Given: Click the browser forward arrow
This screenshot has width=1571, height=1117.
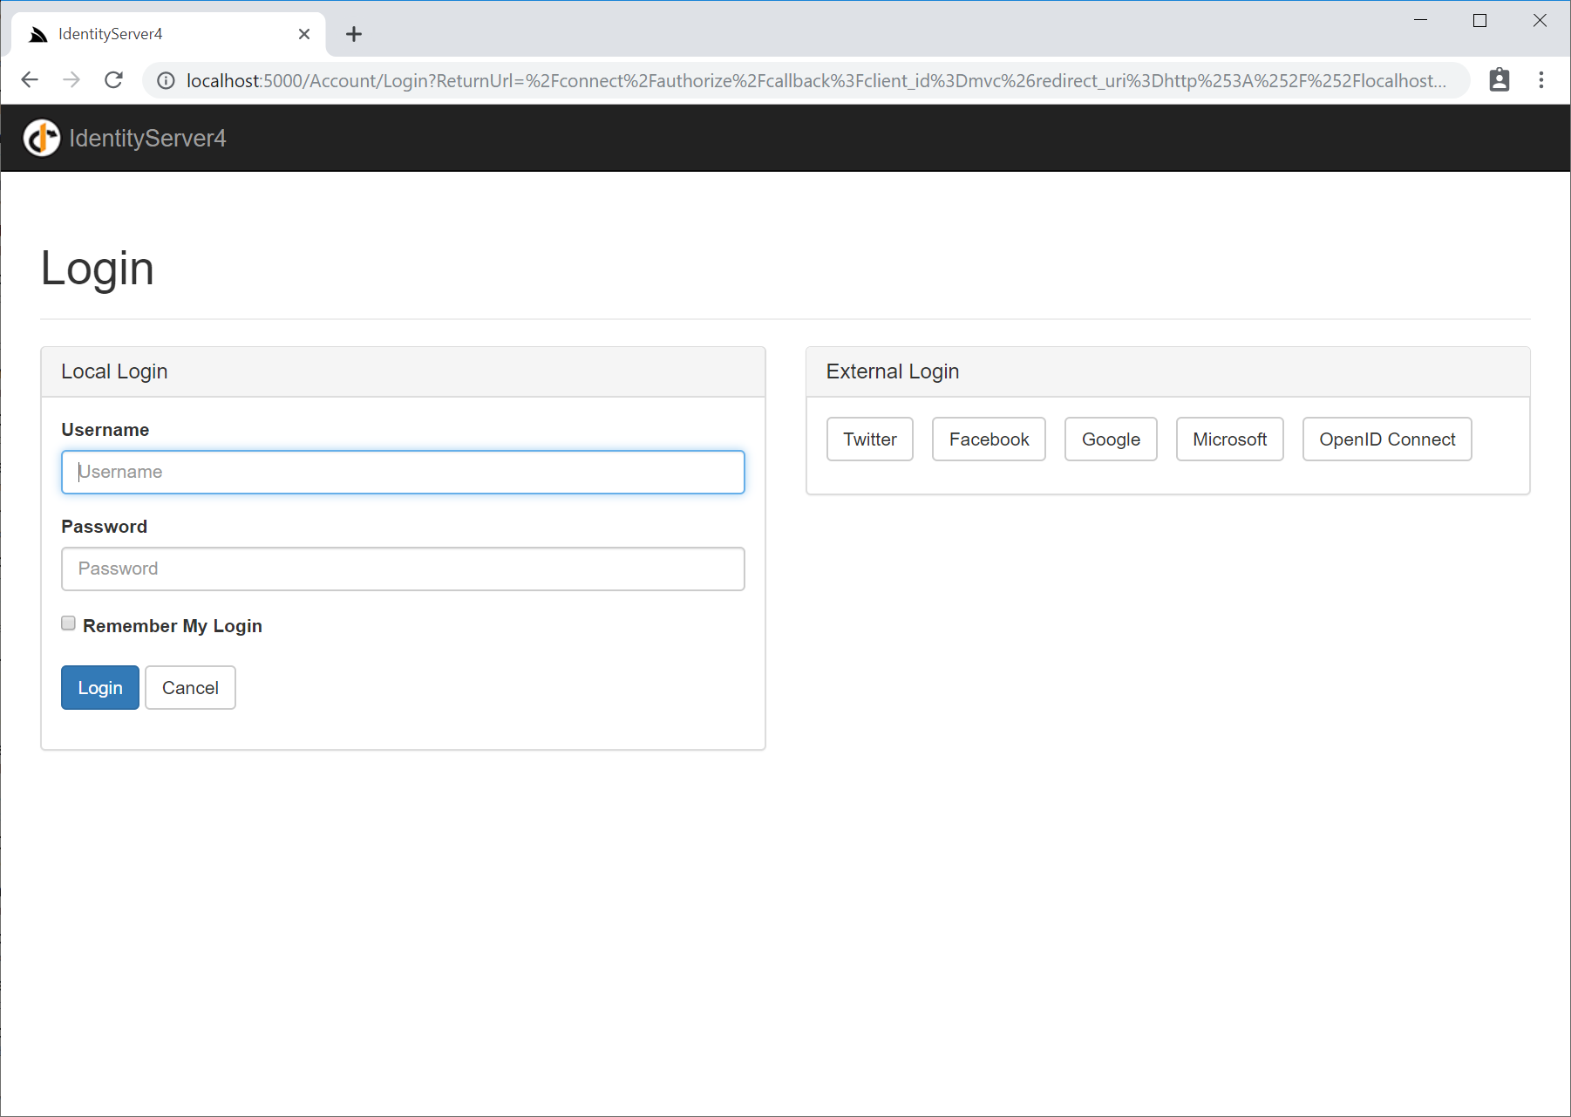Looking at the screenshot, I should point(71,79).
